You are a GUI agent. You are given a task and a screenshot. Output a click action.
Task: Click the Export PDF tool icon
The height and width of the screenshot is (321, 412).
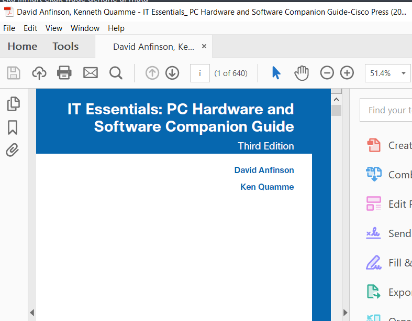(373, 292)
